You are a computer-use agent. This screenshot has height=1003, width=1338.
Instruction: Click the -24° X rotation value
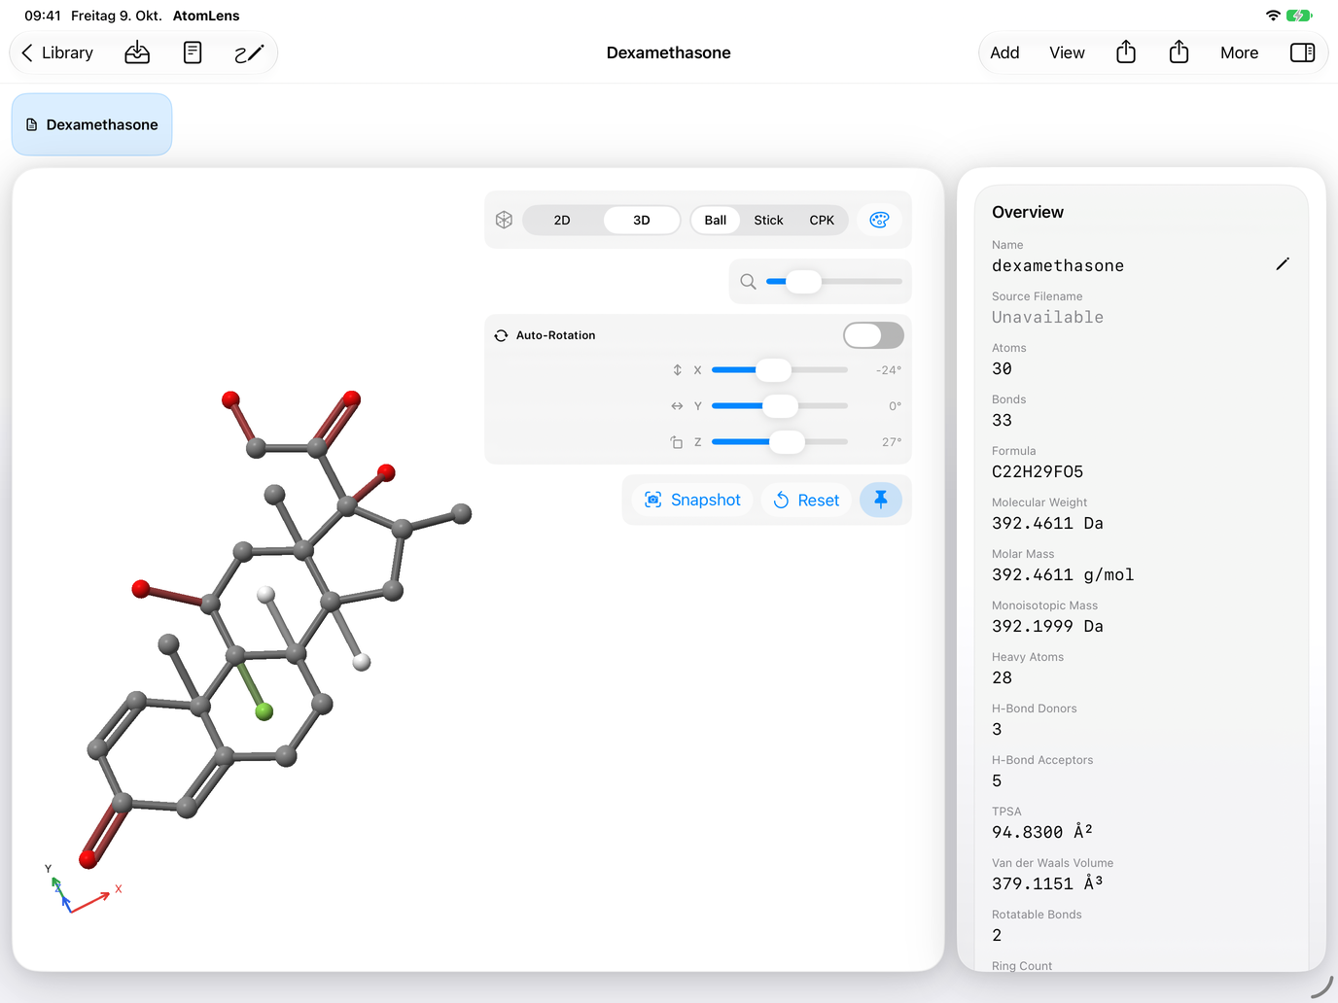pos(888,370)
